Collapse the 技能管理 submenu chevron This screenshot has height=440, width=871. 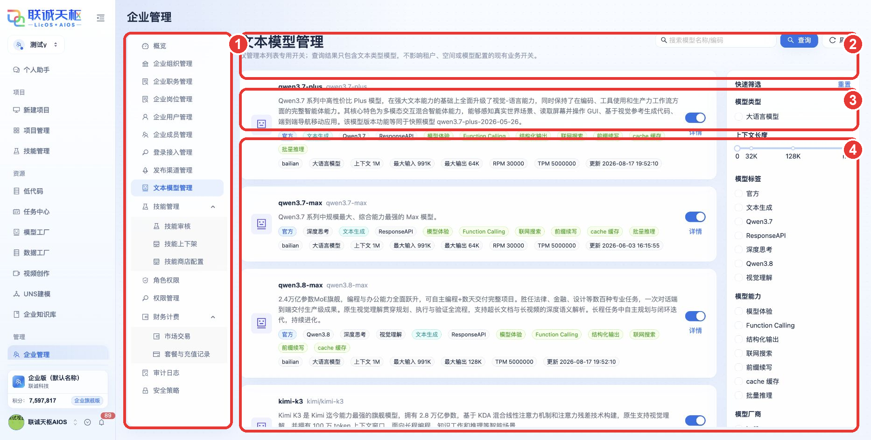[x=213, y=206]
